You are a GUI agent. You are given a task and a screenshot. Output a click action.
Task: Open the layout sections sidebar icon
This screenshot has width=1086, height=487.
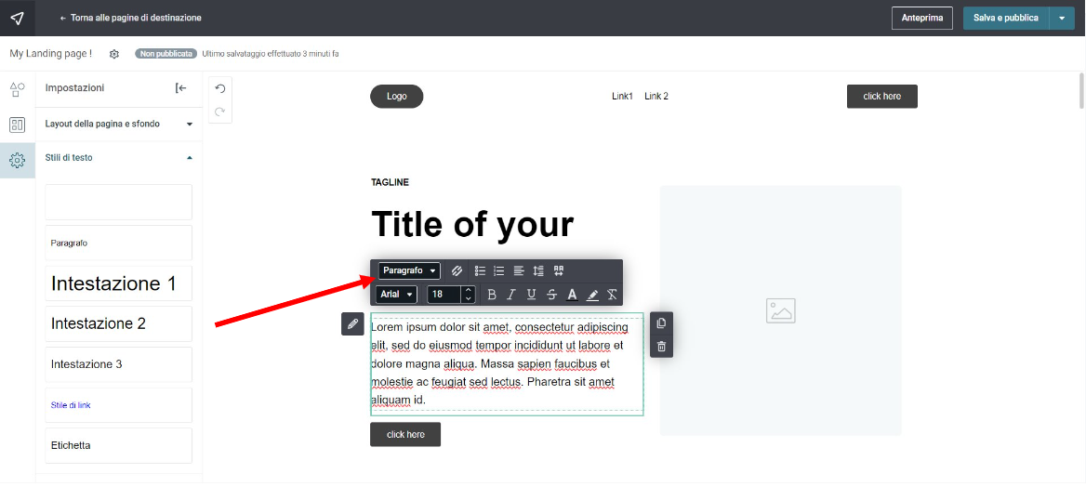click(18, 125)
